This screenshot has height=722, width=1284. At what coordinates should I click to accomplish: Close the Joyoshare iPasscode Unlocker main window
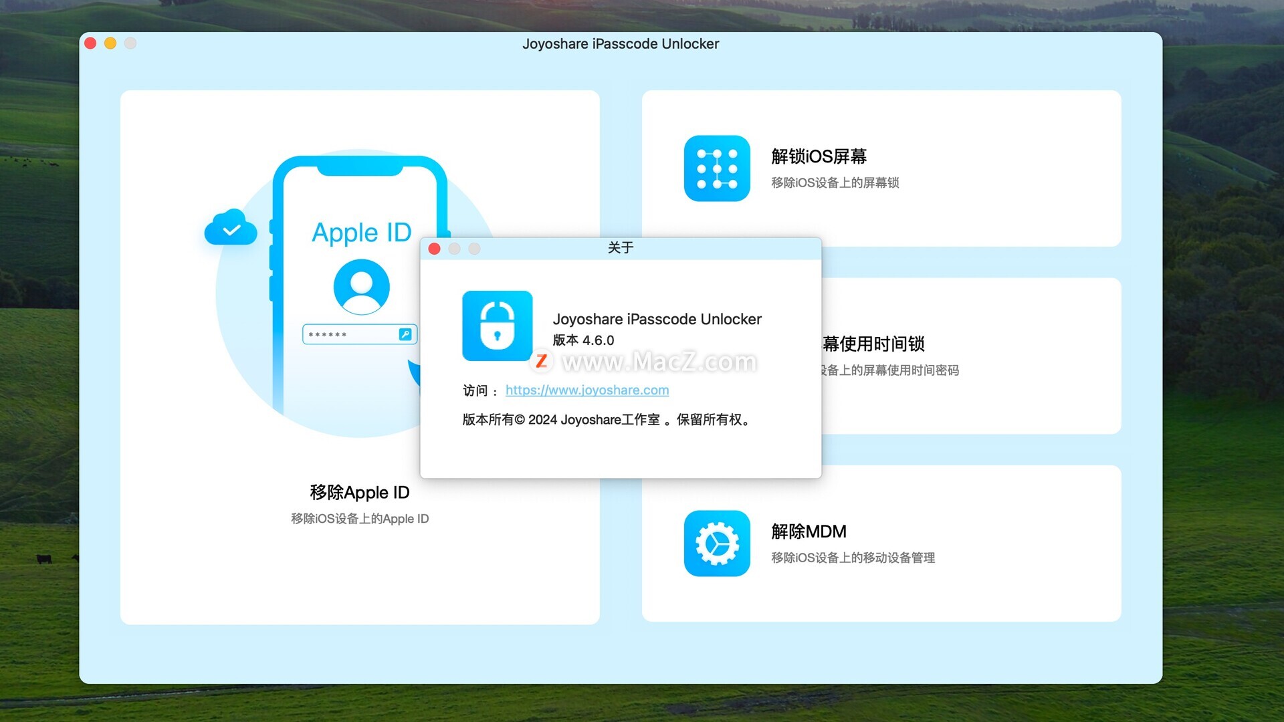(90, 43)
